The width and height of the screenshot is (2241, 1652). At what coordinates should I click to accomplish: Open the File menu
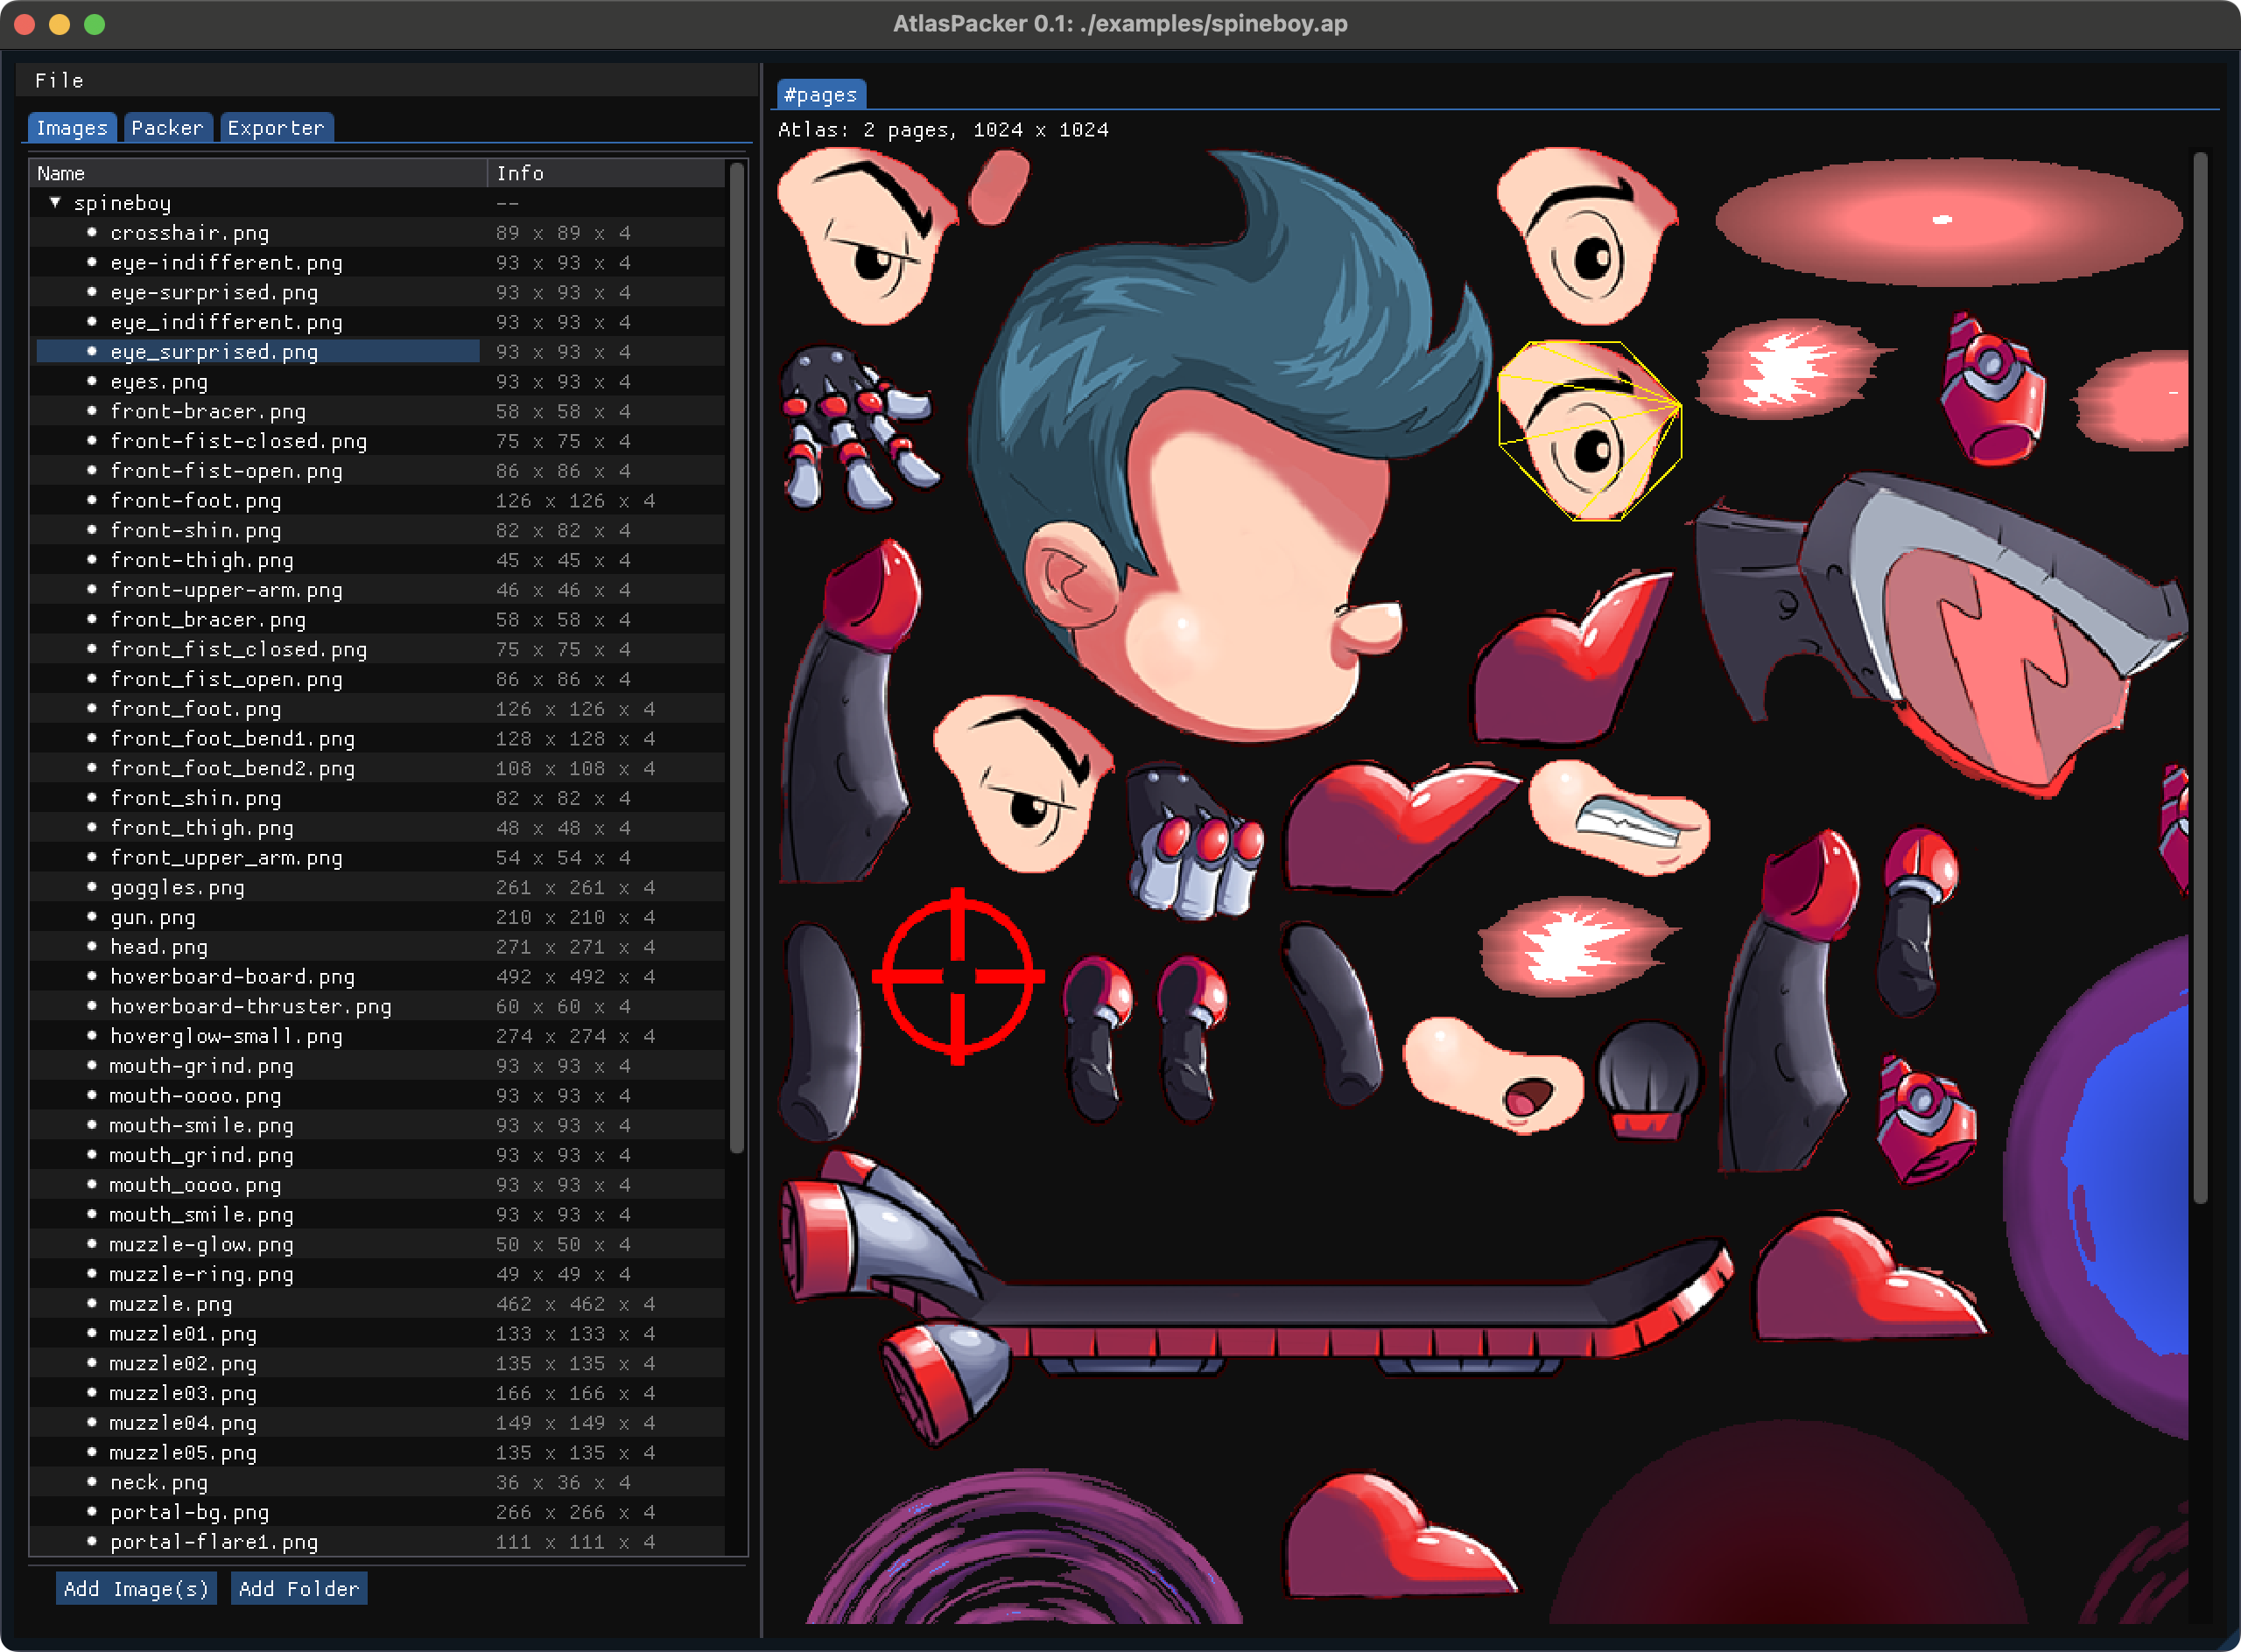point(59,80)
